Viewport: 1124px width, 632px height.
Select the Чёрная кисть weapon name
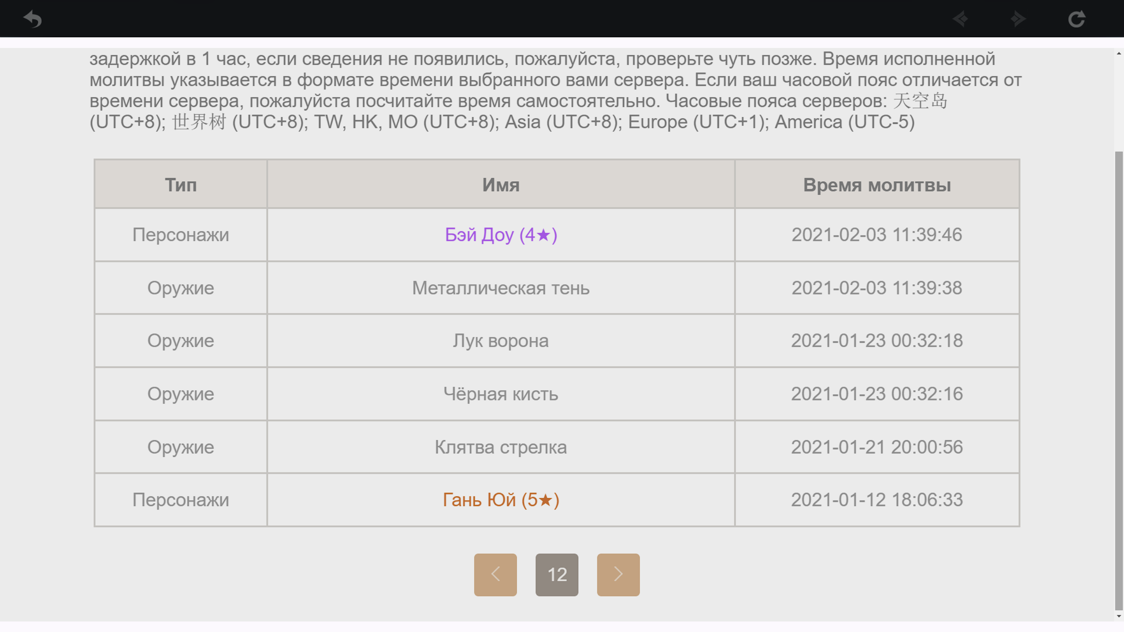501,394
